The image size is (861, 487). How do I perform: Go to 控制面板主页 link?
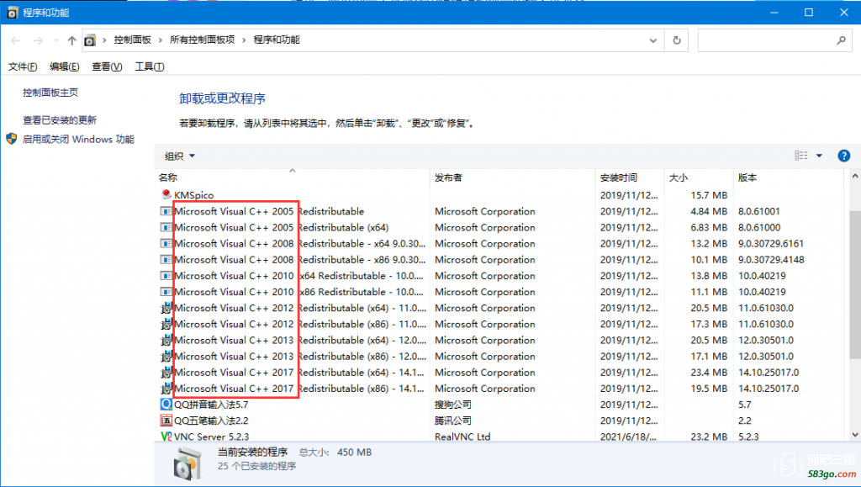[50, 93]
